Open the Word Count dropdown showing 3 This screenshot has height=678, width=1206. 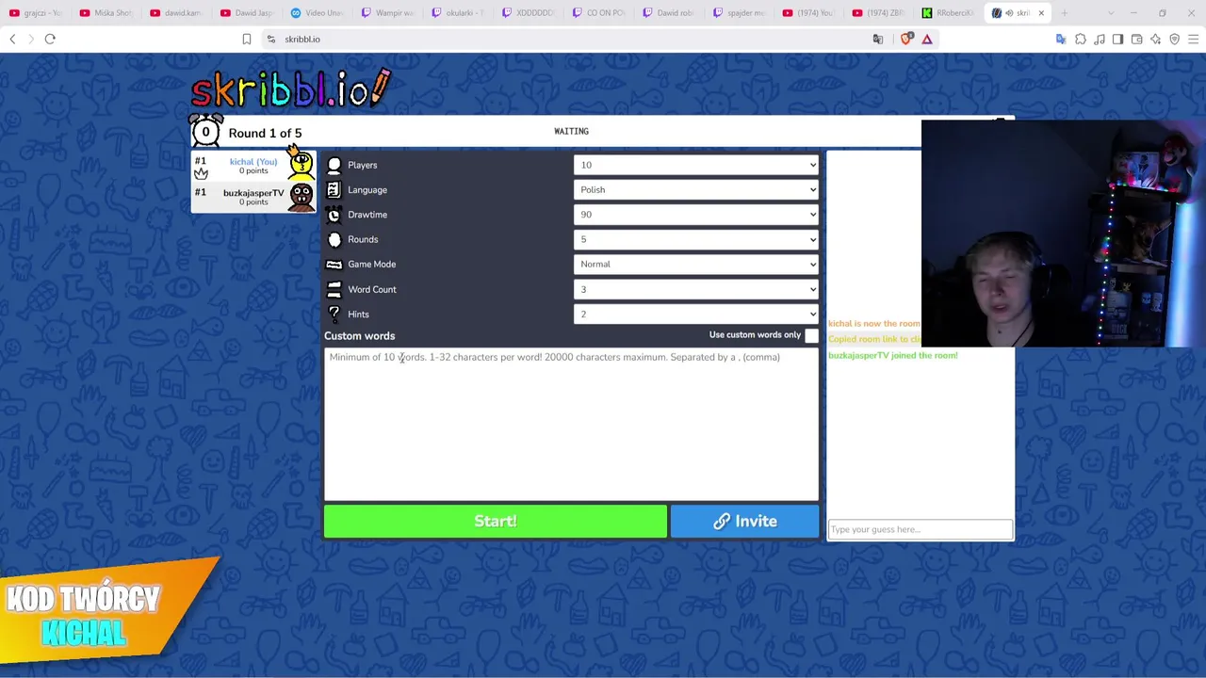(x=695, y=289)
